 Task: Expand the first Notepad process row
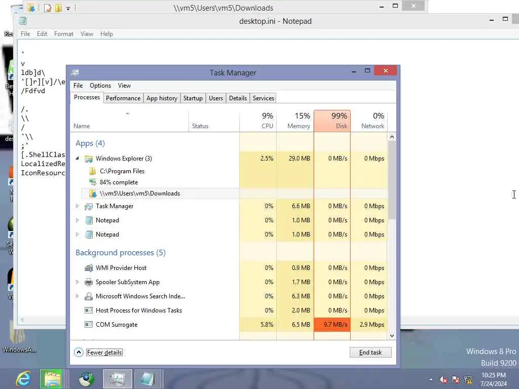click(x=77, y=220)
